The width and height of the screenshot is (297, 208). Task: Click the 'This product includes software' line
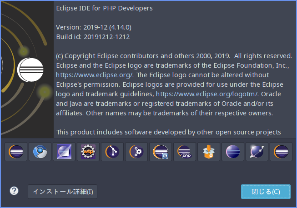click(x=169, y=132)
